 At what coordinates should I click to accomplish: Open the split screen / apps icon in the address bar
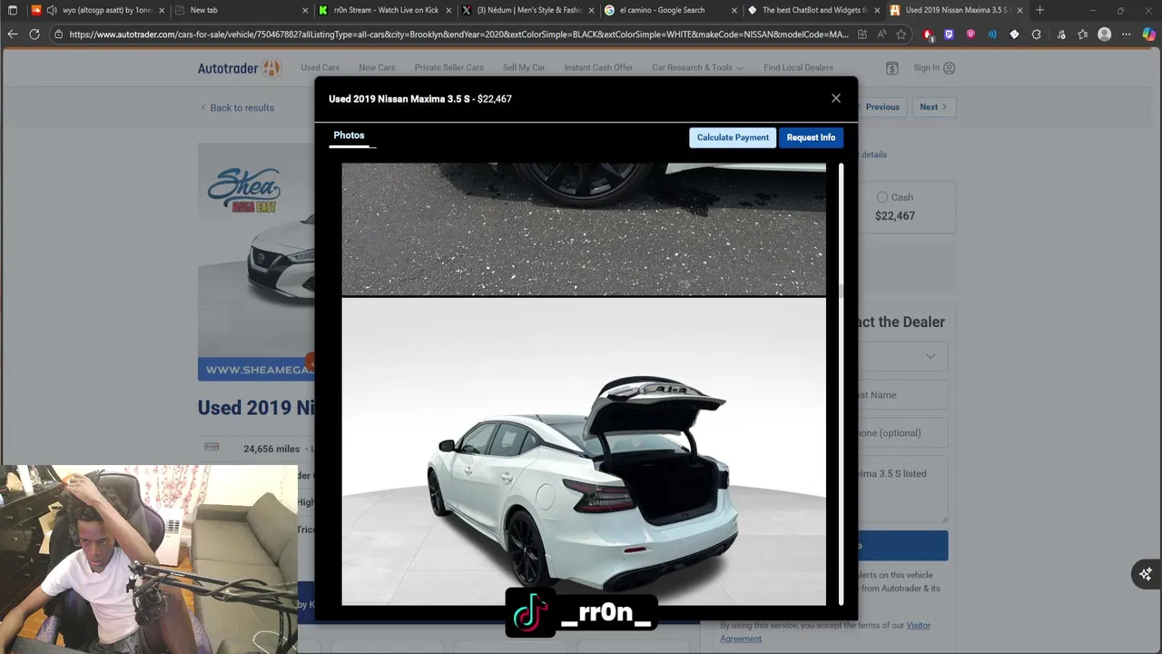coord(862,35)
